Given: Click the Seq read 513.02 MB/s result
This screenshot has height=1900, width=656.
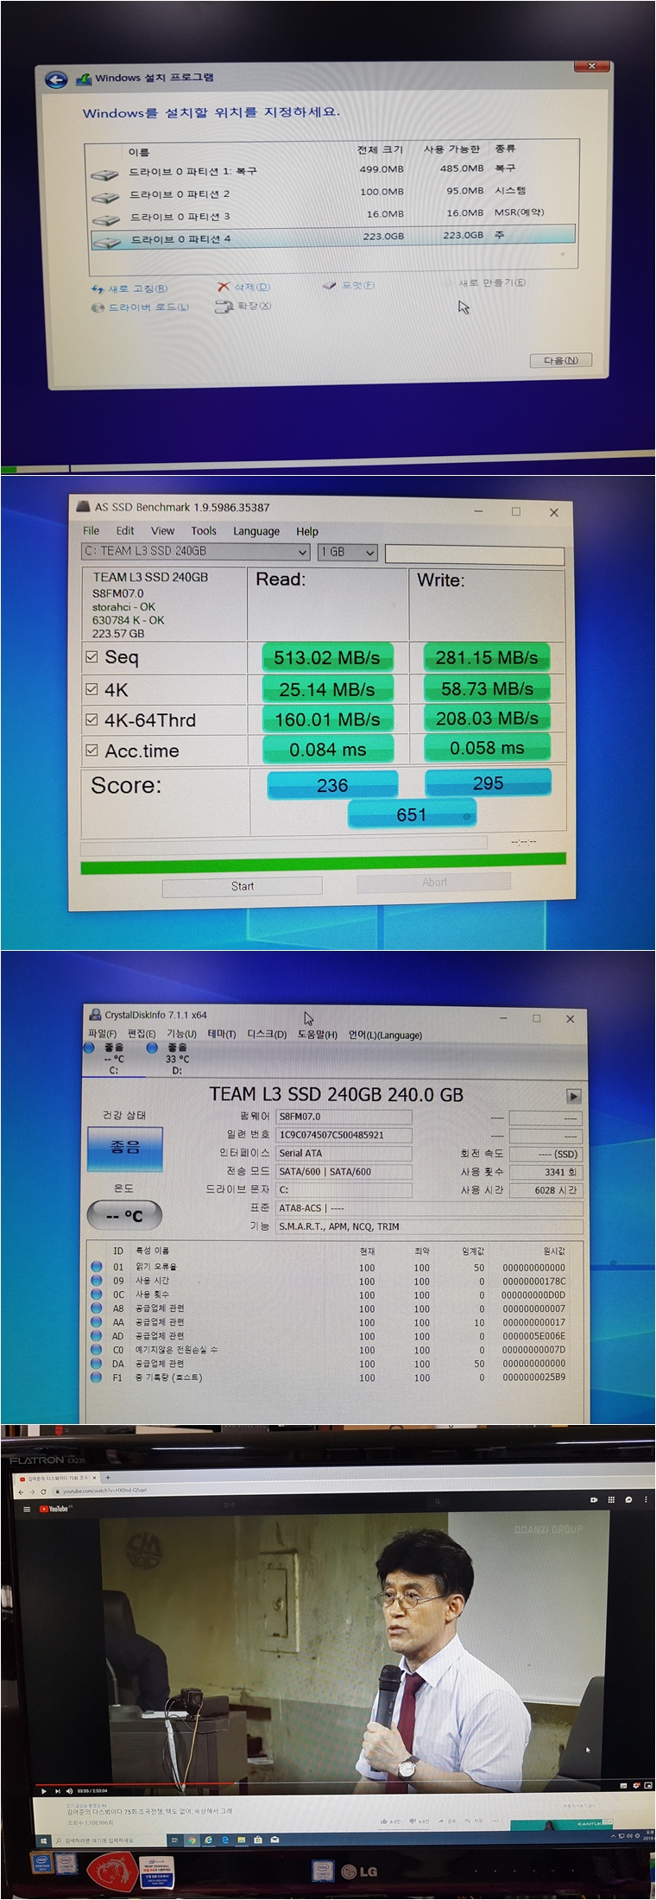Looking at the screenshot, I should 327,658.
